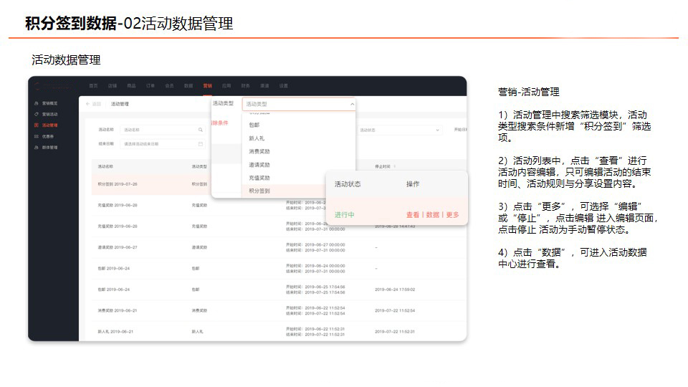The height and width of the screenshot is (387, 688).
Task: Click the 数据 link in 操作 column
Action: [433, 214]
